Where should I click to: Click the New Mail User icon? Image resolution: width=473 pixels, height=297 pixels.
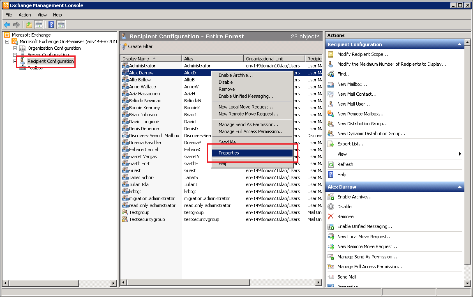click(331, 104)
